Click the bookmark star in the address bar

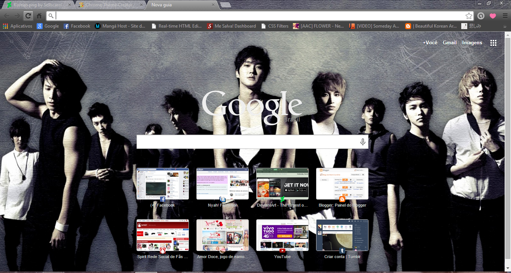click(x=469, y=16)
